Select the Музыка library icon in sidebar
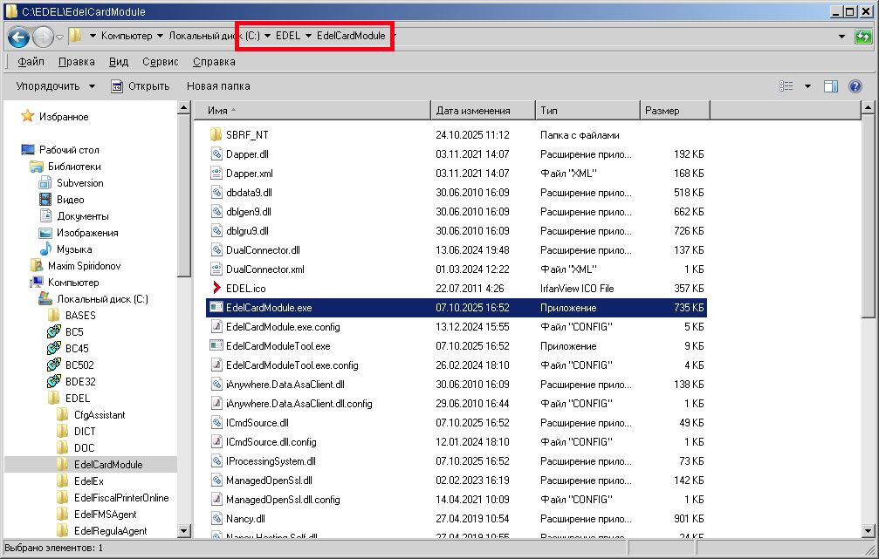Image resolution: width=879 pixels, height=559 pixels. tap(45, 249)
